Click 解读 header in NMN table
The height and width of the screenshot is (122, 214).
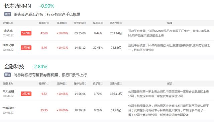(x=170, y=23)
